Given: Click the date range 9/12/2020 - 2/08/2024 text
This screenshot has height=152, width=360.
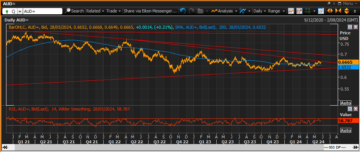Looking at the screenshot, I should [331, 20].
